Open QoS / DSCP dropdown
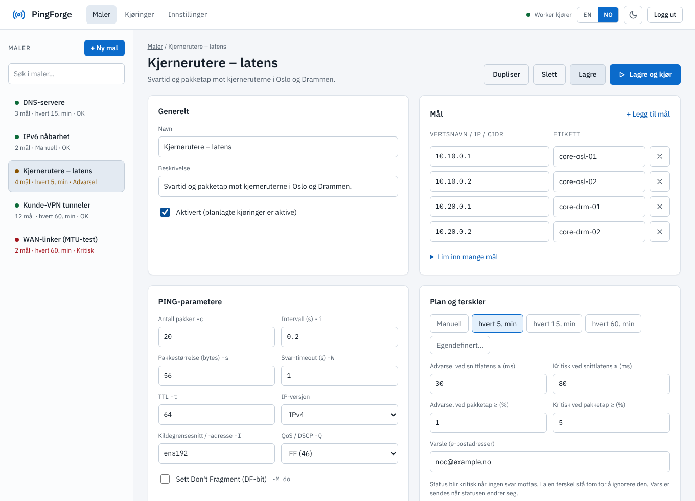This screenshot has width=695, height=501. pos(339,453)
